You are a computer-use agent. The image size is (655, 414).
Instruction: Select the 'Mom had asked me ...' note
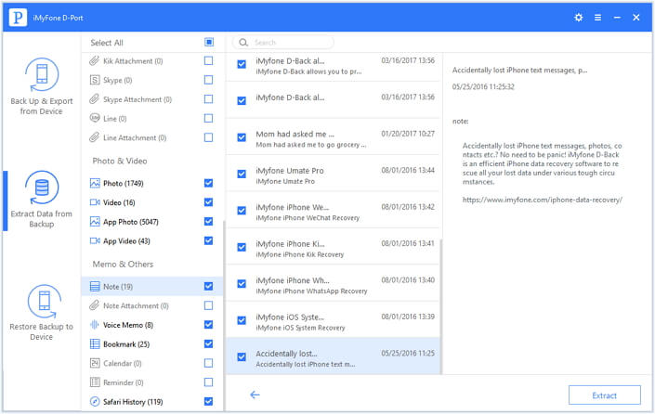pos(333,138)
